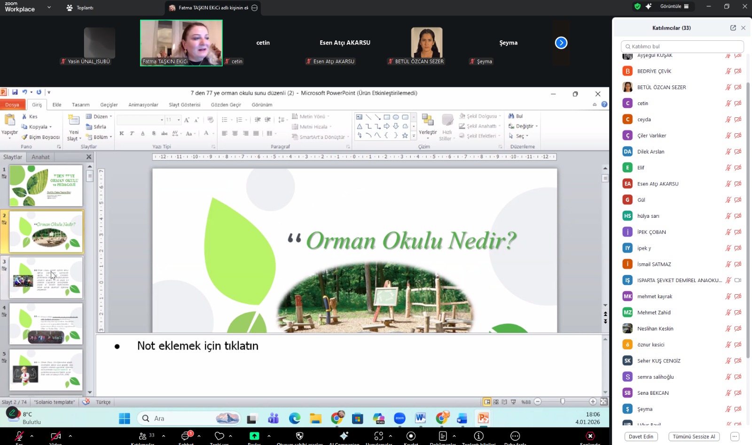Click the Kaydet record icon
The image size is (752, 445).
411,436
